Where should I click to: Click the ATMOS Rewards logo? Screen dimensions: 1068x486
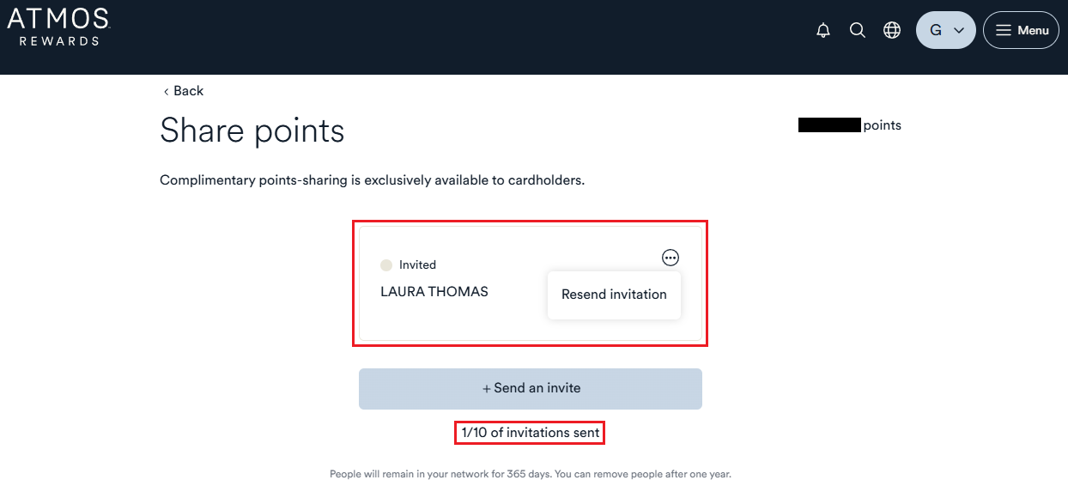[x=58, y=27]
